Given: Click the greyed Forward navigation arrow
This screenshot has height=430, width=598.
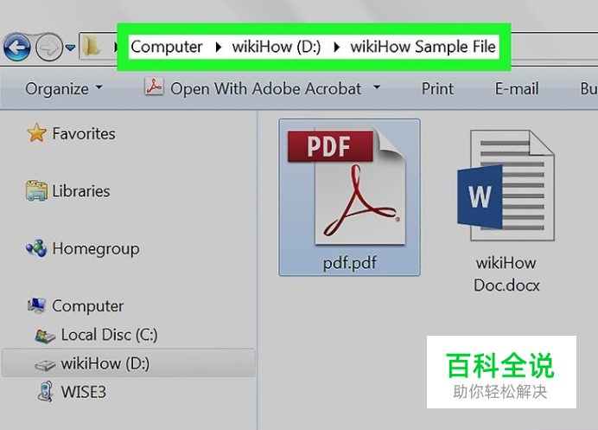Looking at the screenshot, I should tap(48, 48).
